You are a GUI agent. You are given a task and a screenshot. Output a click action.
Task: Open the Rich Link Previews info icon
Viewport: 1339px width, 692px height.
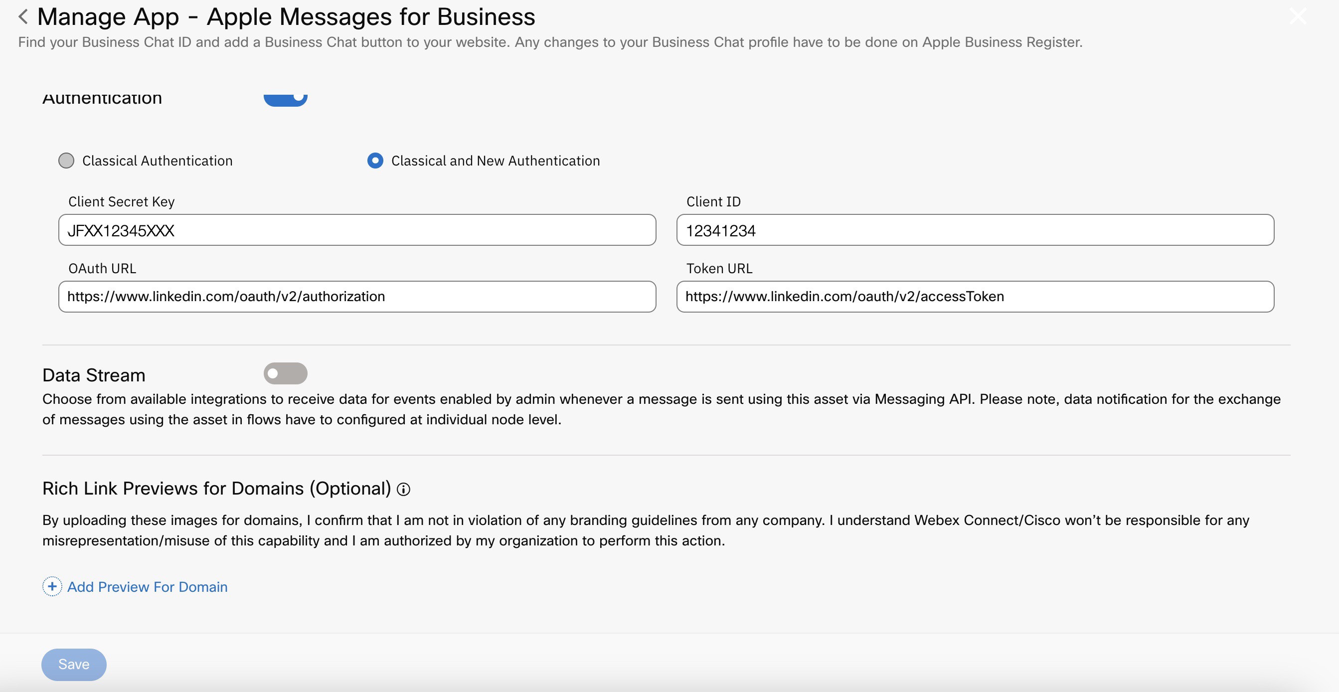[x=403, y=489]
